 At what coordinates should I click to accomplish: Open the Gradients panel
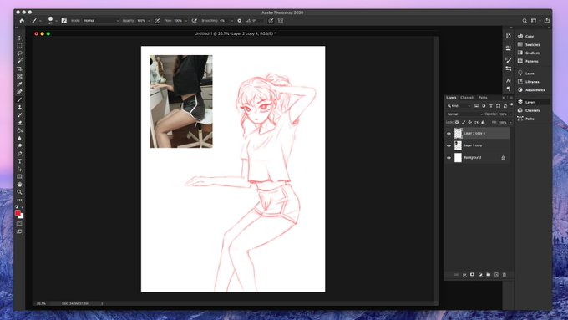[x=533, y=53]
